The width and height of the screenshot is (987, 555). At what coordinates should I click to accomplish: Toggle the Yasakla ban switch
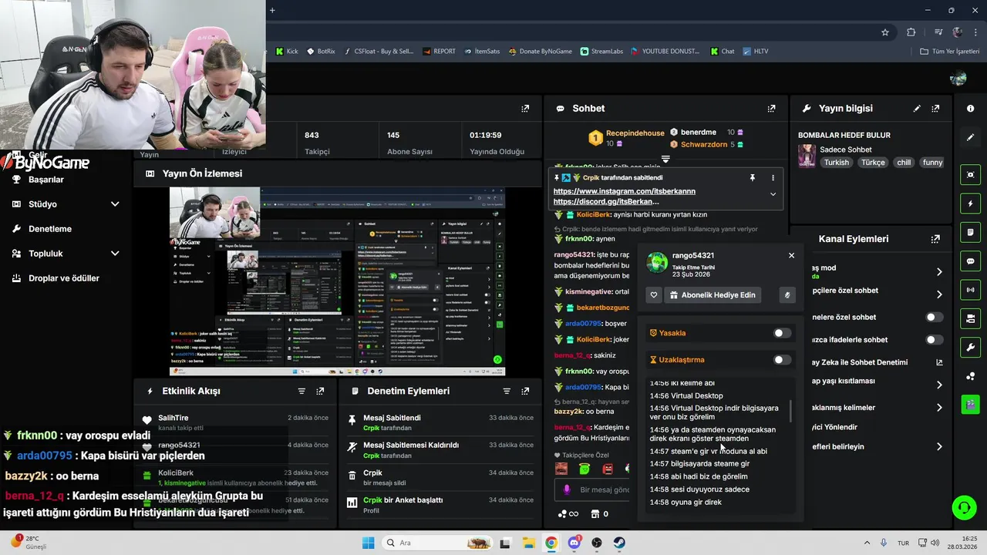pyautogui.click(x=782, y=333)
